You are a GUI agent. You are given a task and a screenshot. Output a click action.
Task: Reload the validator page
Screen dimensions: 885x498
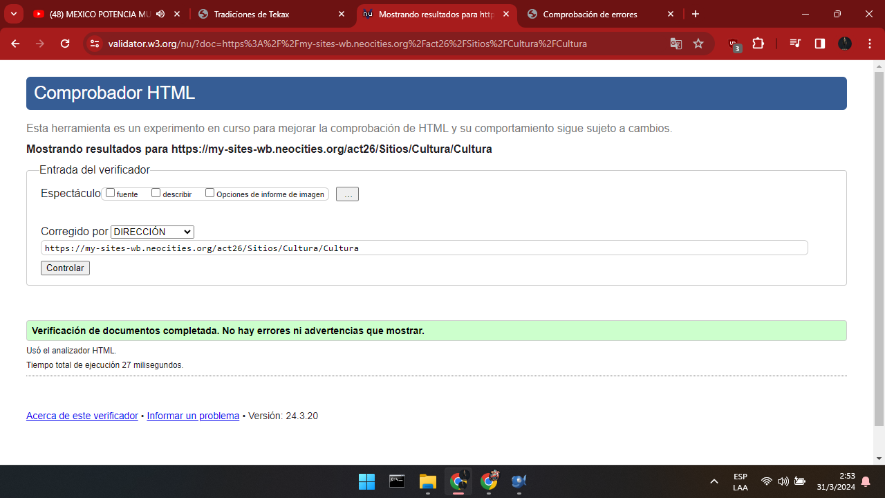[x=65, y=44]
